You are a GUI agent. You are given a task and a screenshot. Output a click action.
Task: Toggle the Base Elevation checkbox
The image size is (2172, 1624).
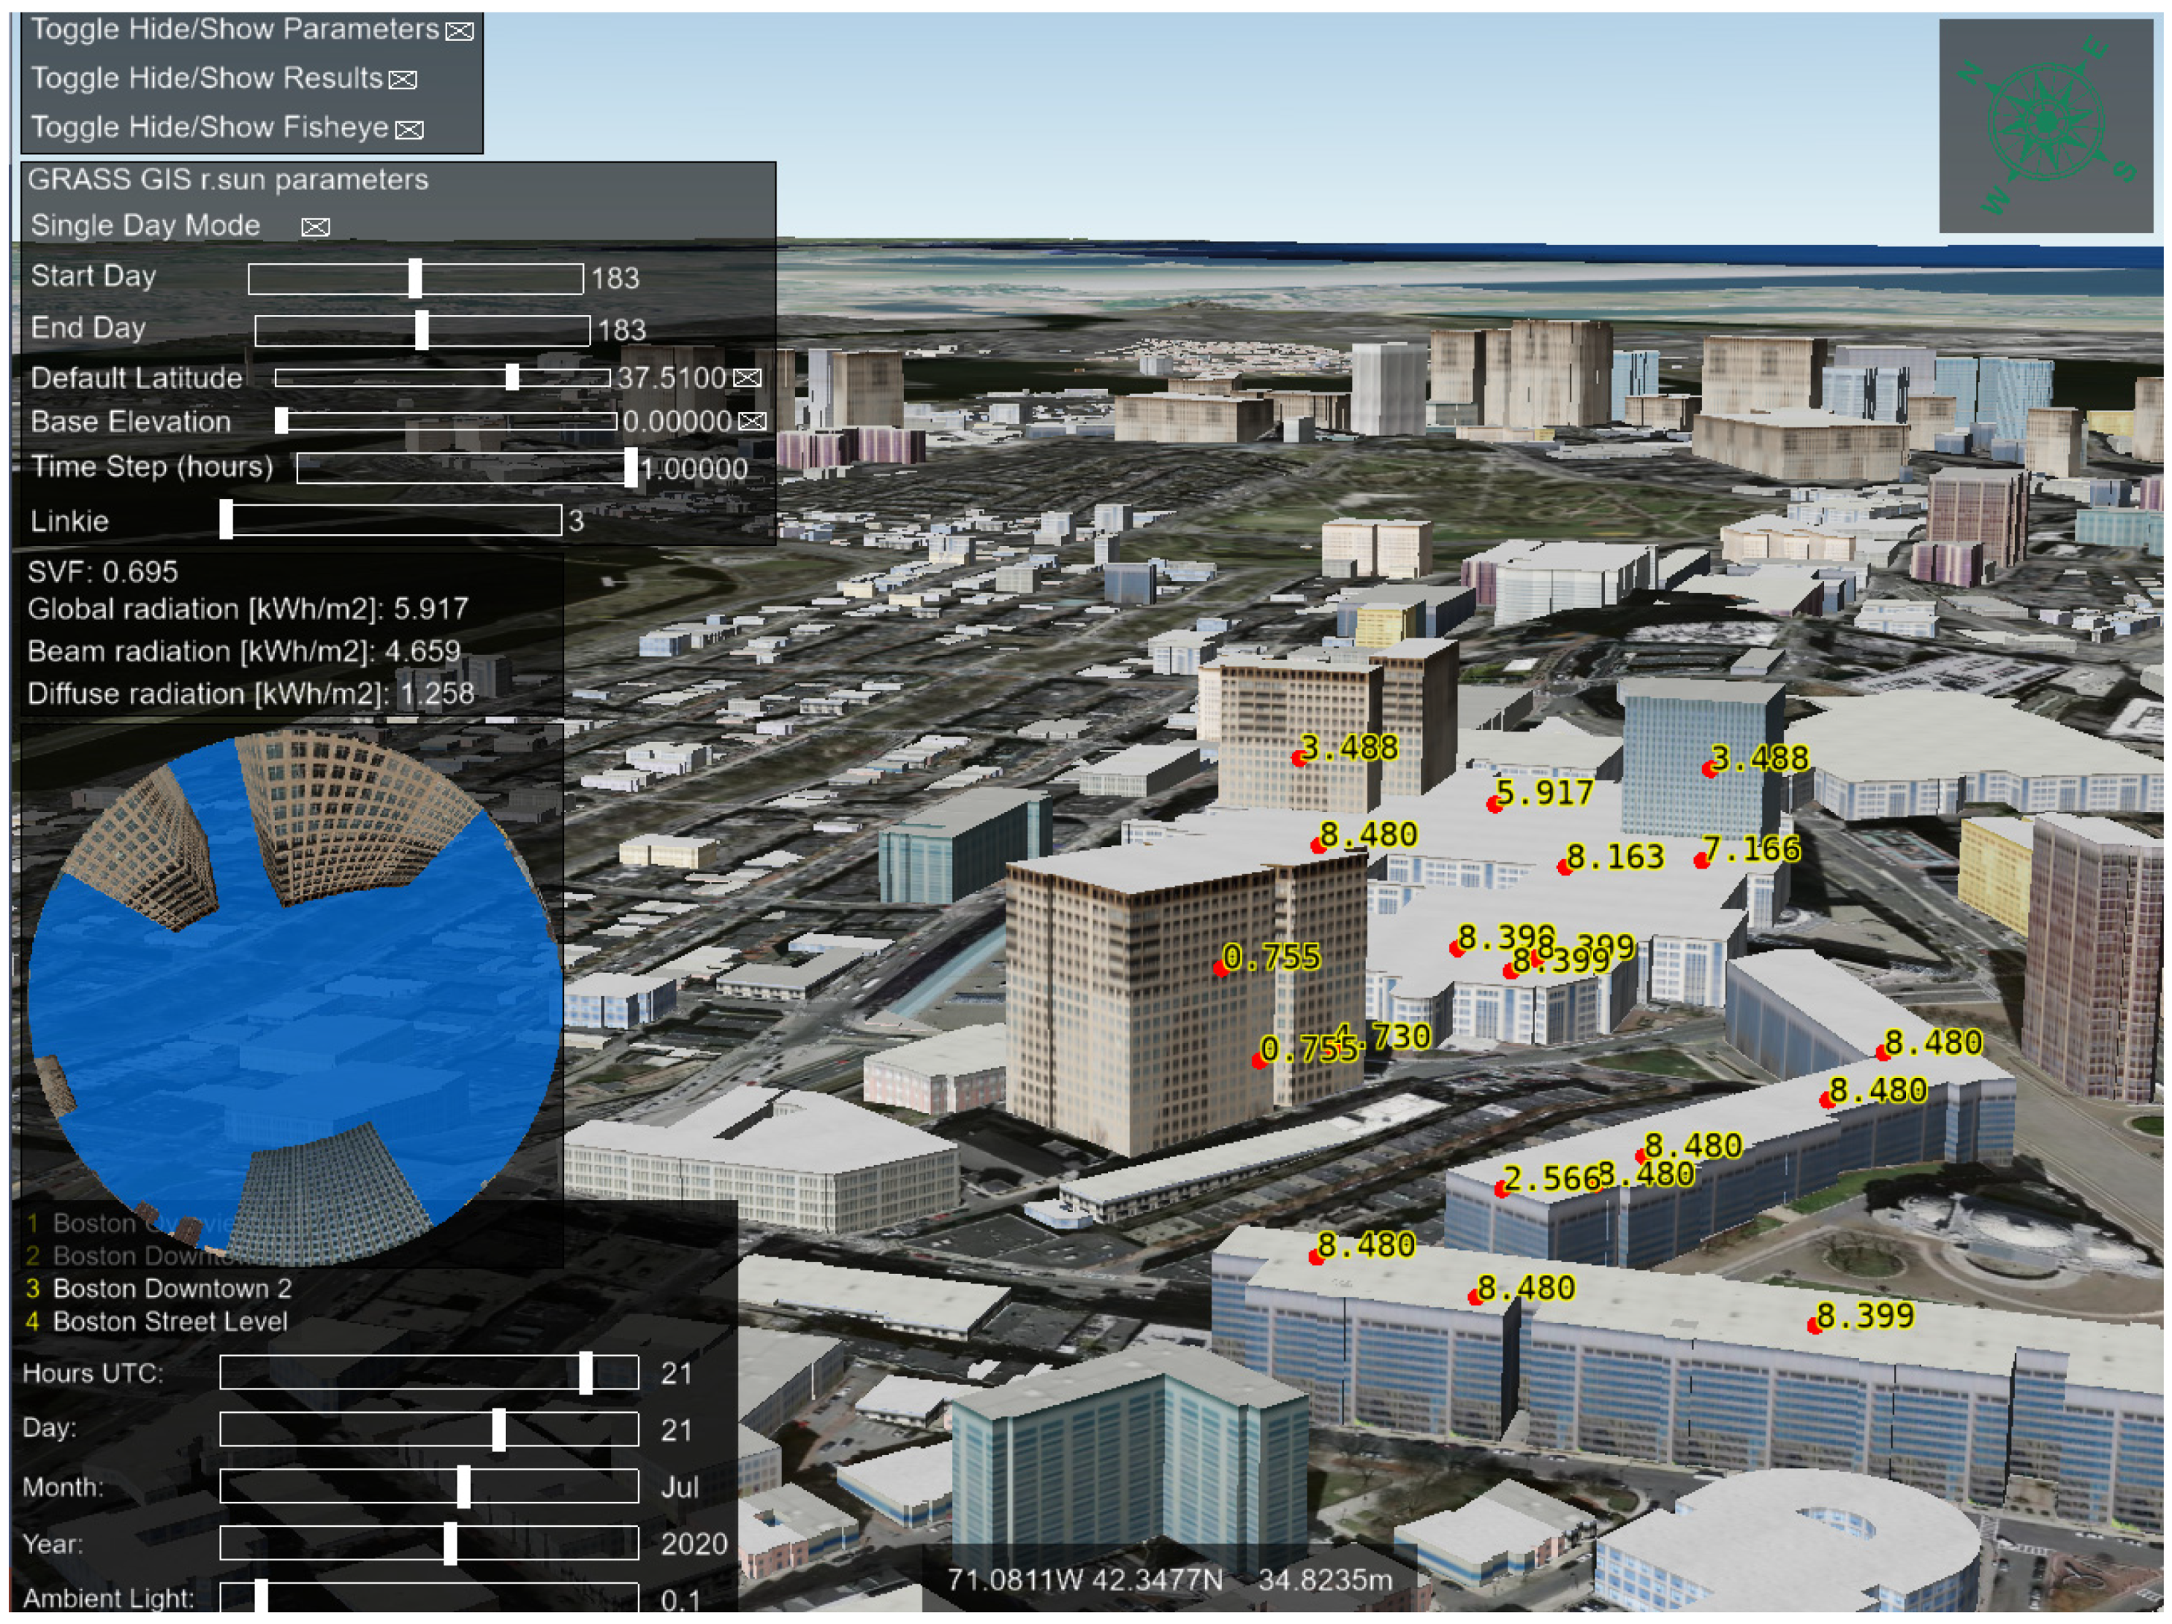tap(752, 421)
